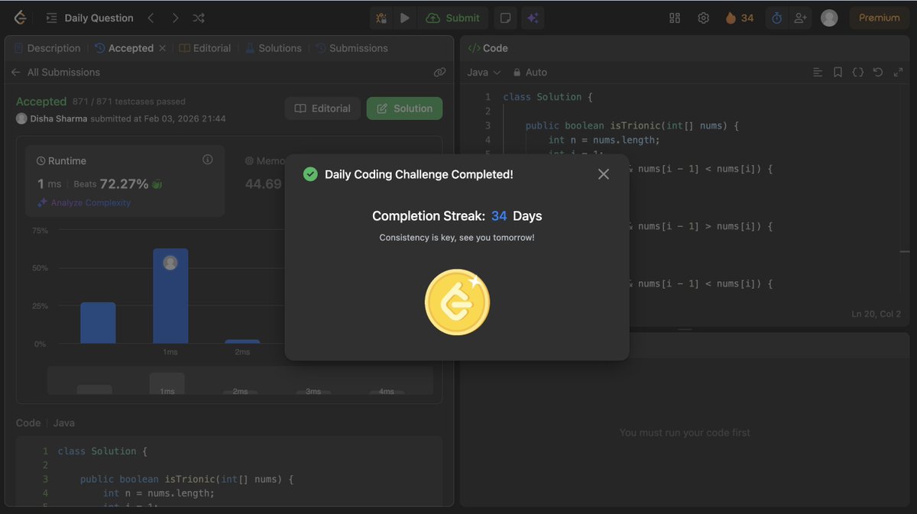The width and height of the screenshot is (917, 514).
Task: Click submitter name Disha Sharma
Action: pyautogui.click(x=59, y=118)
